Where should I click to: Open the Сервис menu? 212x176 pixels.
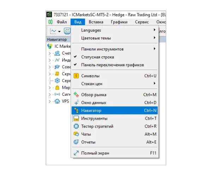click(142, 22)
